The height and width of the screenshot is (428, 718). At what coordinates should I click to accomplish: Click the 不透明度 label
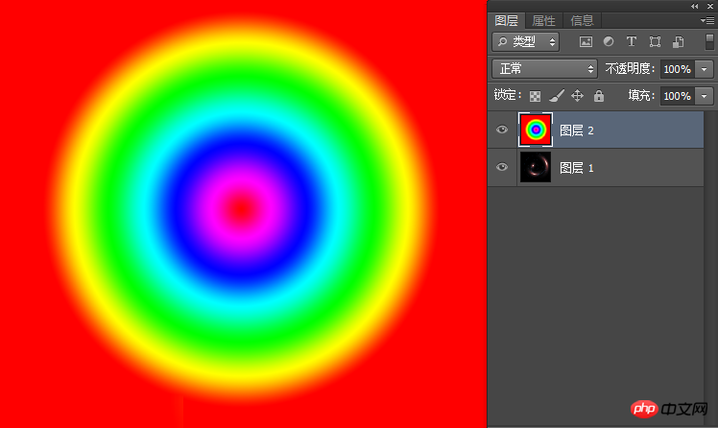(x=630, y=69)
